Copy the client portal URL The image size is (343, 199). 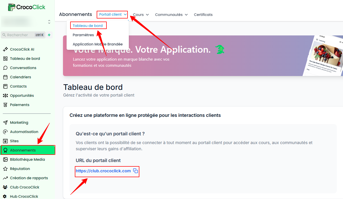(x=136, y=171)
